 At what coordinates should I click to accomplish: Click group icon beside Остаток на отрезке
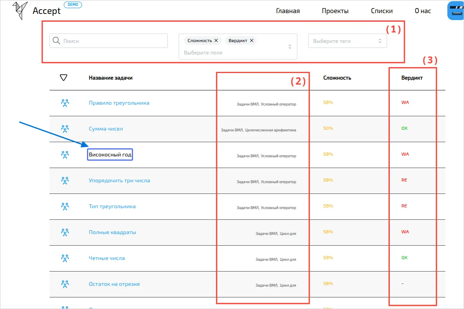tap(65, 284)
